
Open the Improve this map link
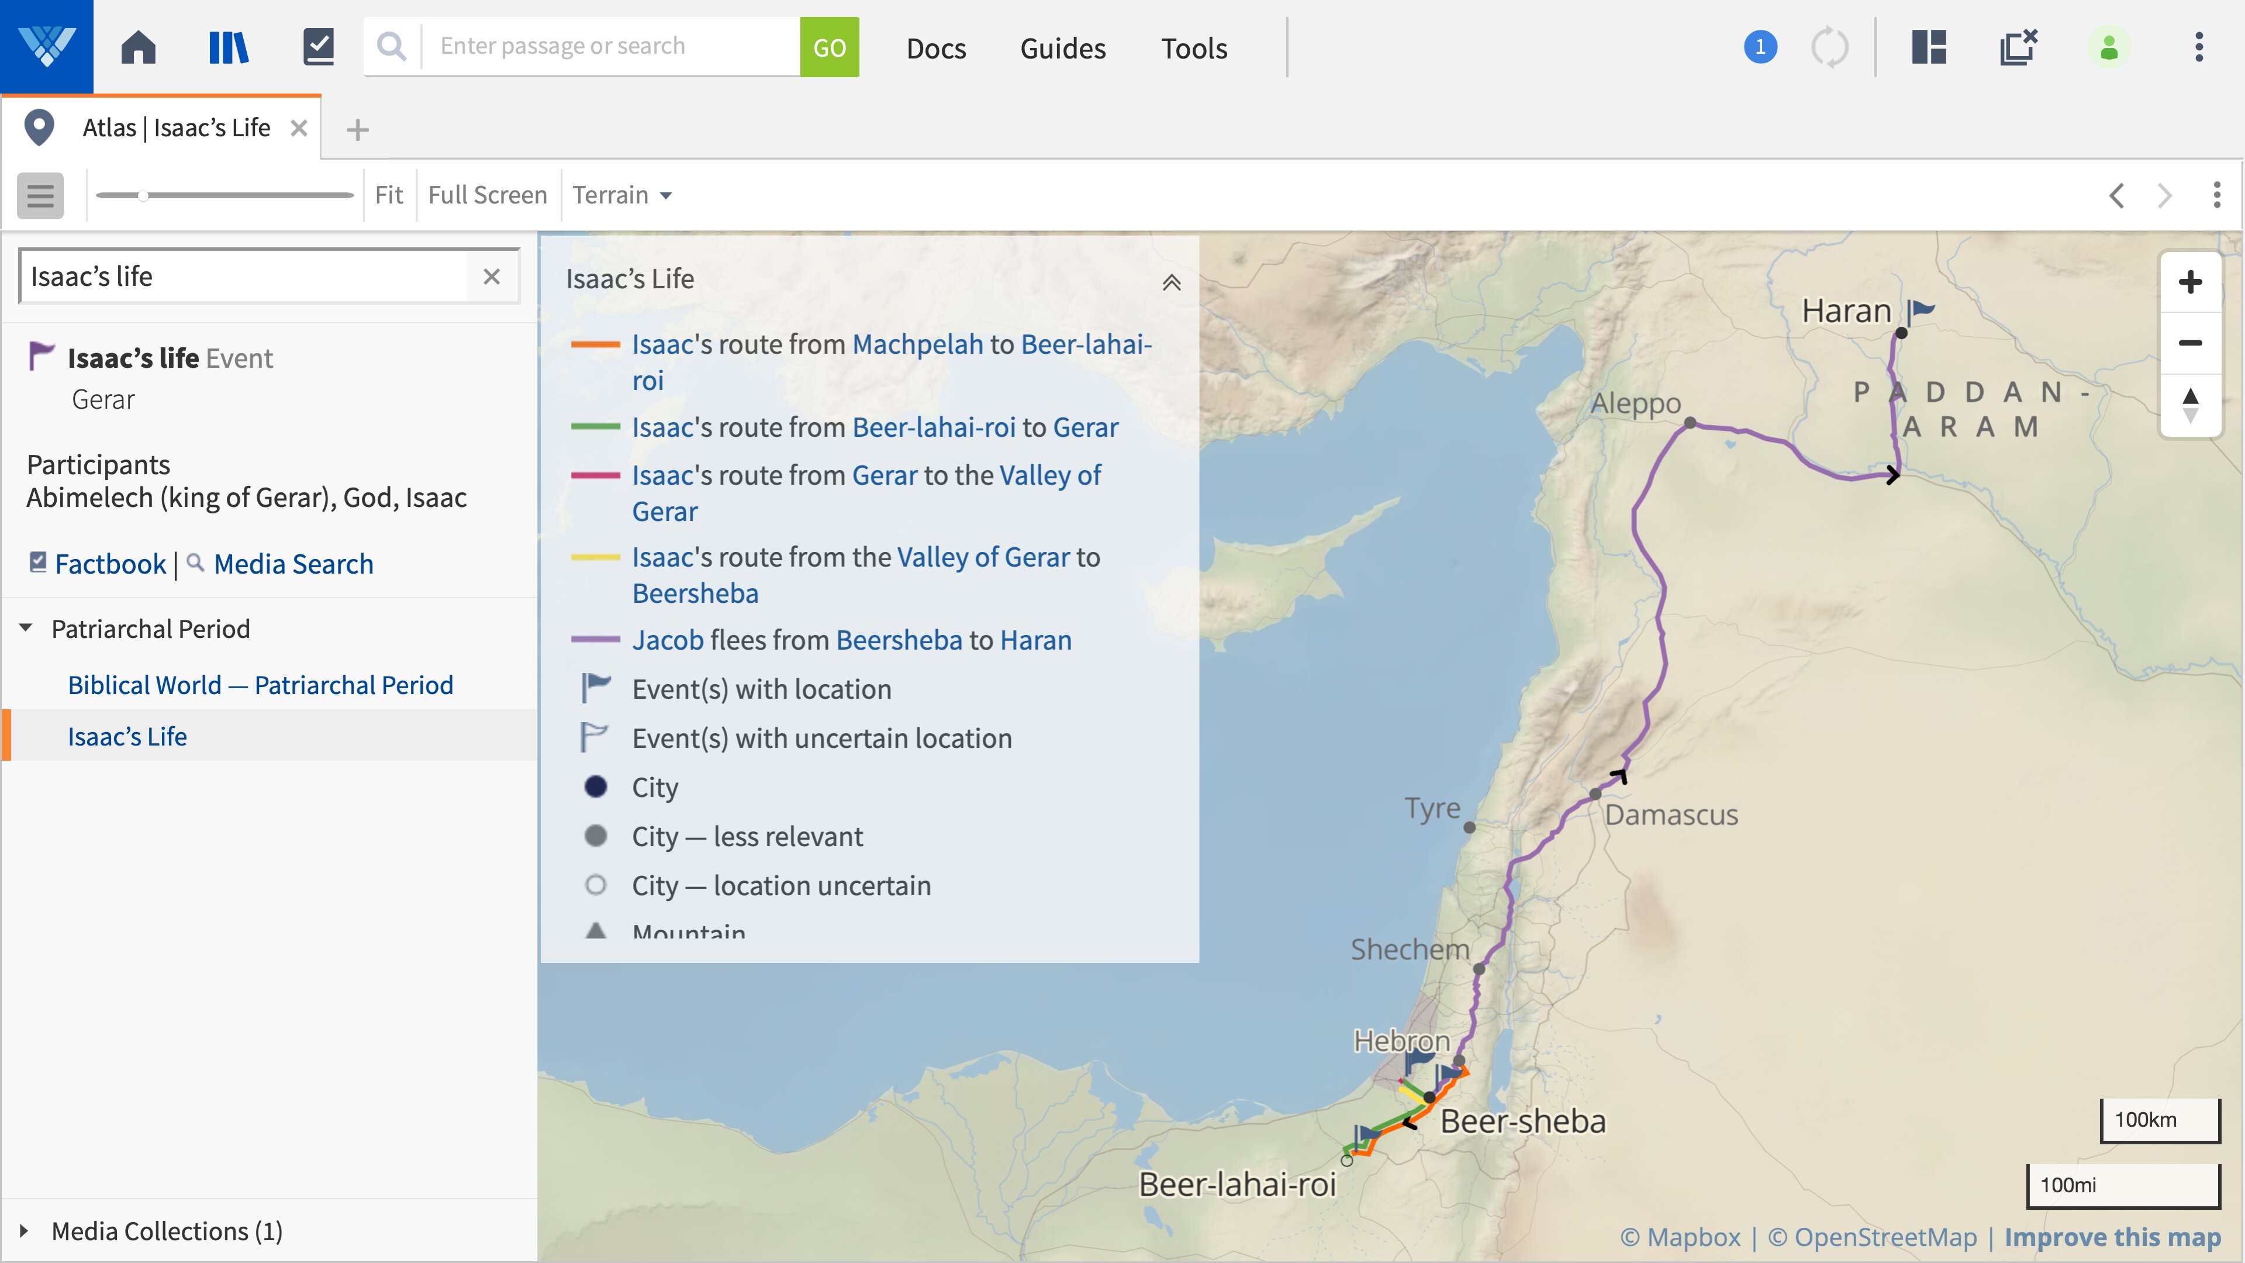pos(2112,1236)
